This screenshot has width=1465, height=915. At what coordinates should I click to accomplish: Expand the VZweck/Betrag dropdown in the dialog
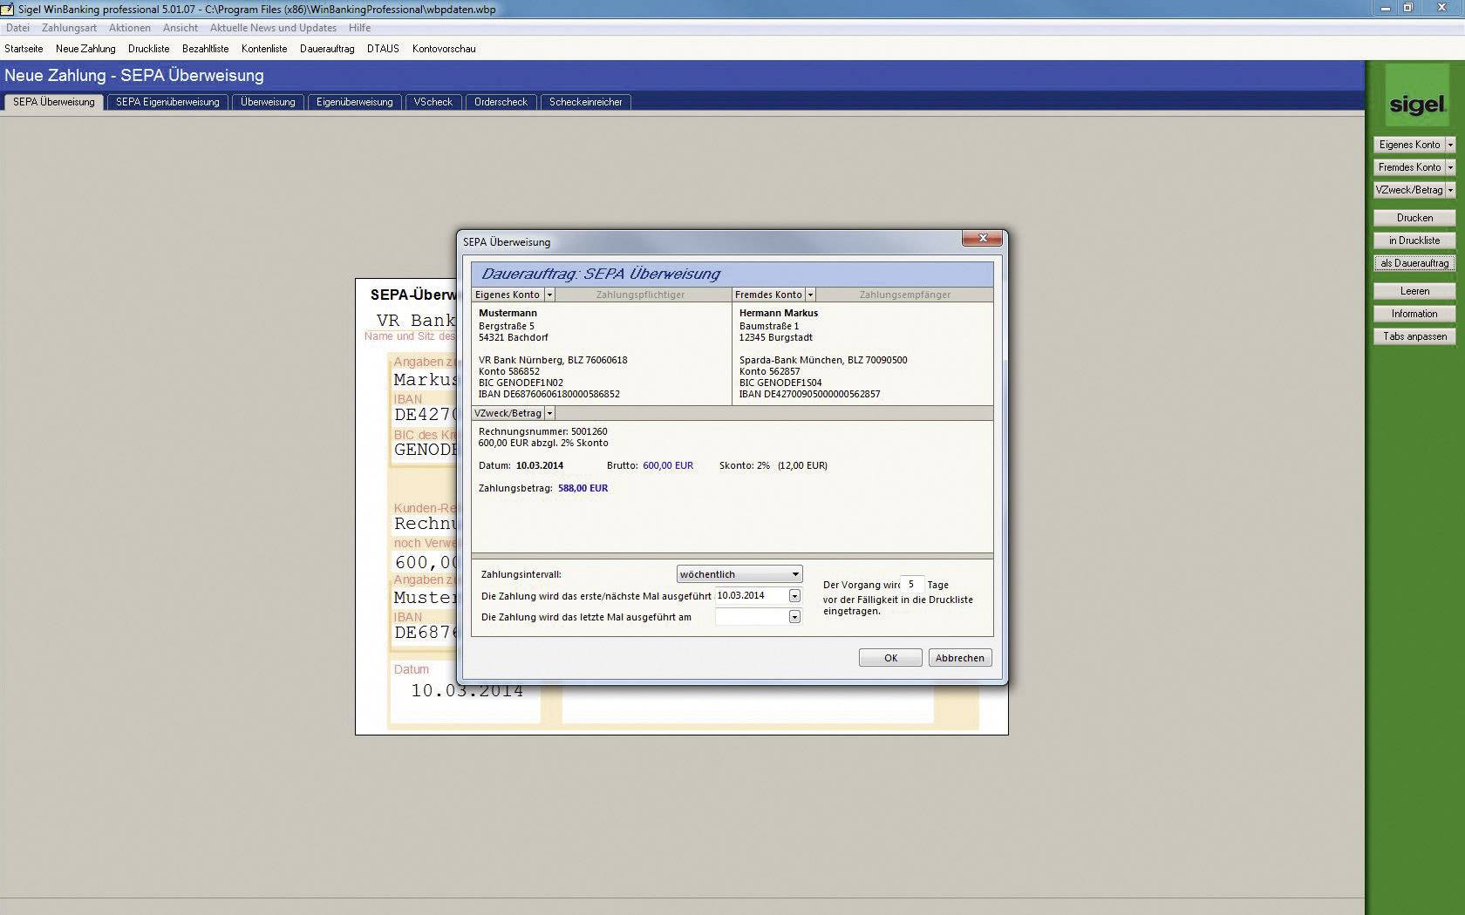pos(549,413)
